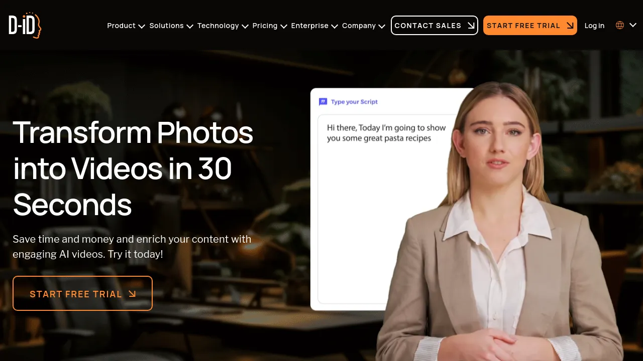
Task: Click the Type your Script label
Action: [x=354, y=102]
